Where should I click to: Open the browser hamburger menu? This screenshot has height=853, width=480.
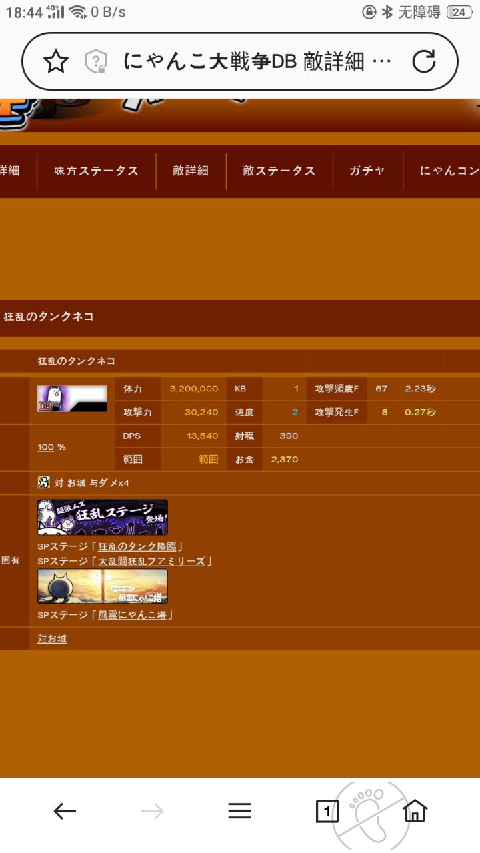[x=239, y=811]
